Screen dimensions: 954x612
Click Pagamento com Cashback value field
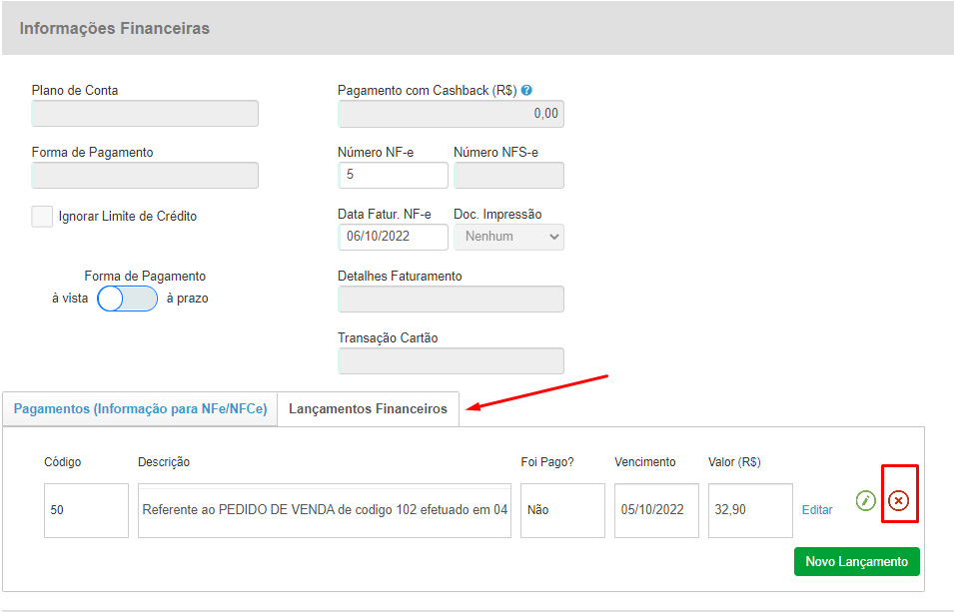click(x=451, y=114)
